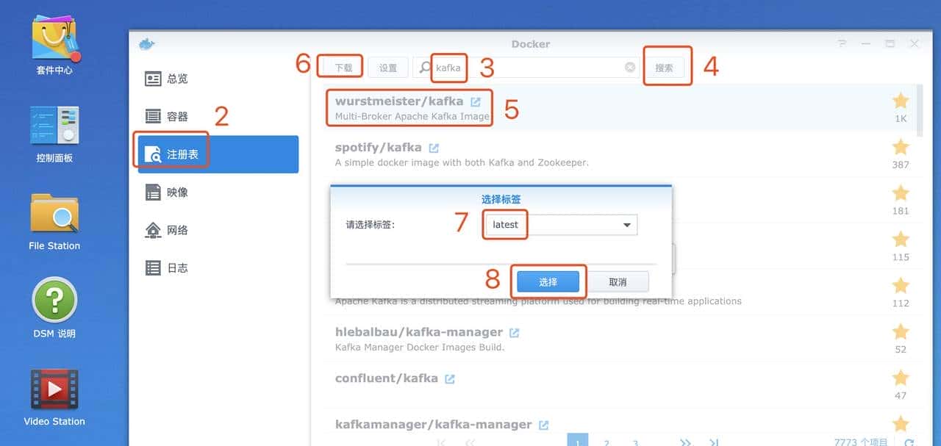The width and height of the screenshot is (941, 446).
Task: Open the external link icon beside kafkamanager/kafka-manager
Action: pos(544,425)
